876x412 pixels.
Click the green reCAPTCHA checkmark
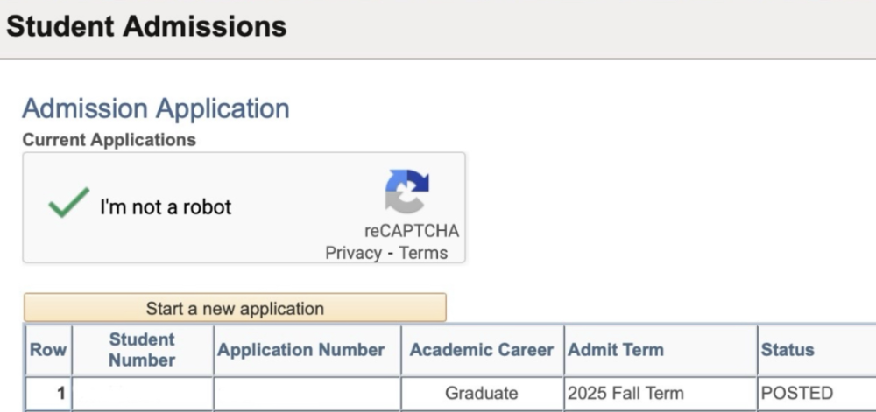pyautogui.click(x=68, y=202)
